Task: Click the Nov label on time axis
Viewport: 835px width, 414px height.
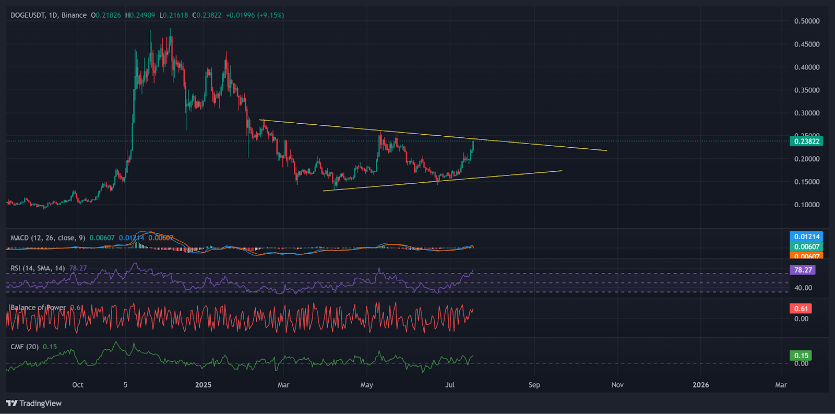Action: pos(617,385)
